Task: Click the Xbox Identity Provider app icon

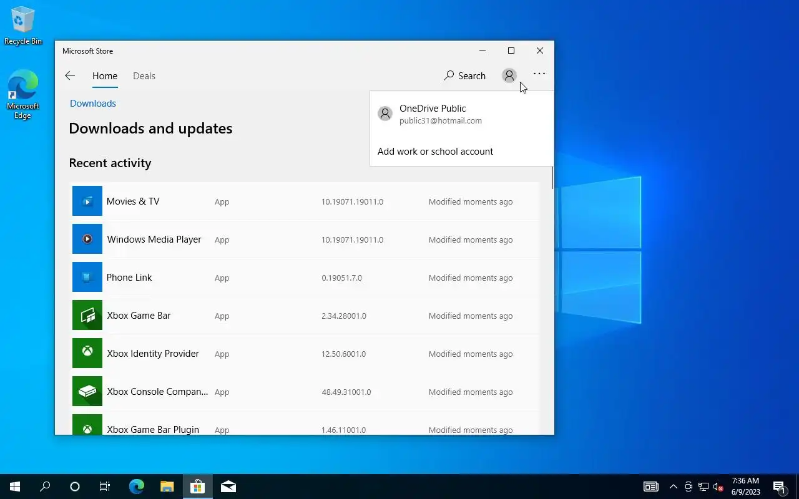Action: pyautogui.click(x=87, y=353)
